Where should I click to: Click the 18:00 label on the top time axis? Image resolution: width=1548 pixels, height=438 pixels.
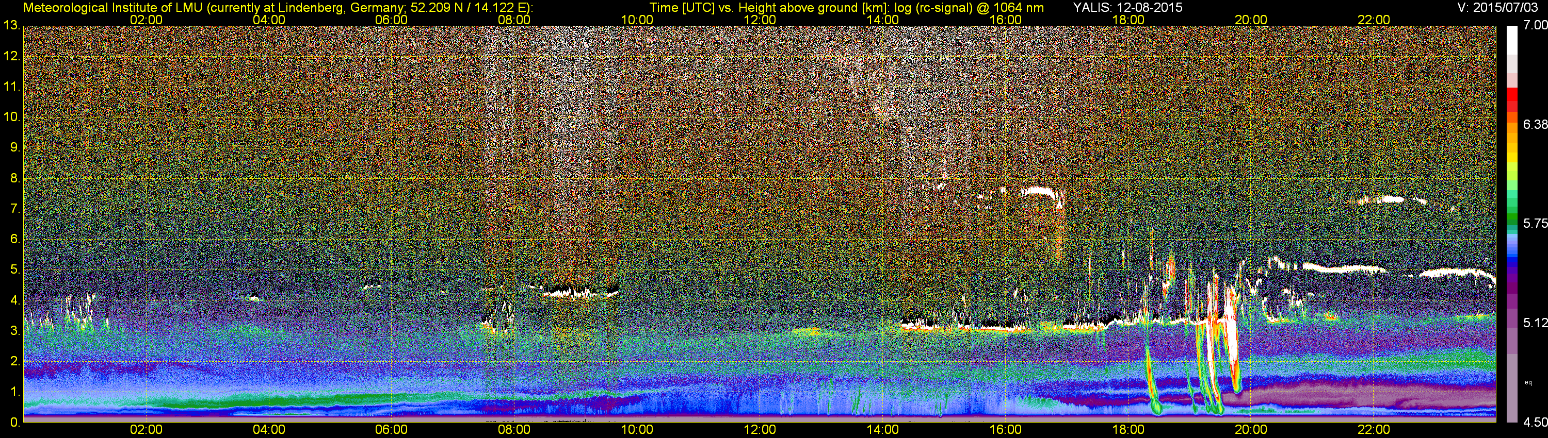pyautogui.click(x=1128, y=20)
